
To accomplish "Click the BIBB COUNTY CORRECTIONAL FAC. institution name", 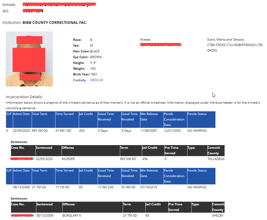I will tap(55, 23).
